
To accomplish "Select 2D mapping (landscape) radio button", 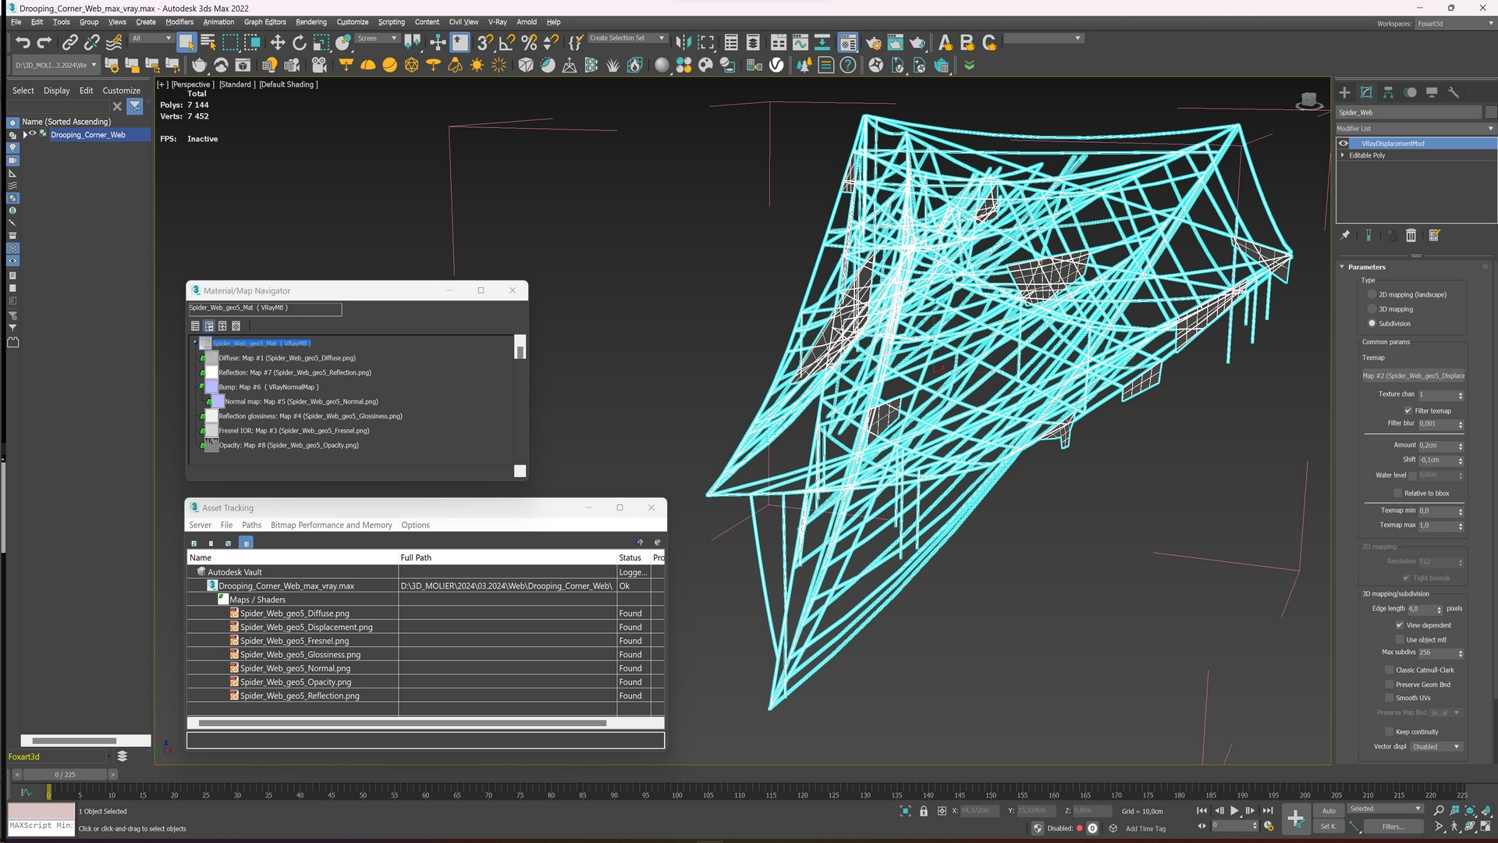I will 1372,294.
